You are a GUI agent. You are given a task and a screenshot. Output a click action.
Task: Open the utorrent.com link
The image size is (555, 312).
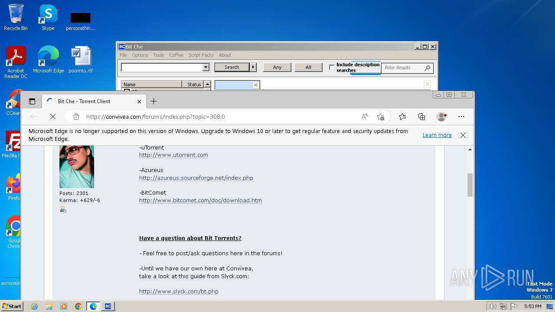pyautogui.click(x=173, y=155)
